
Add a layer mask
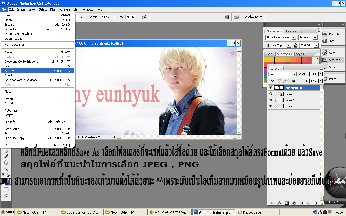click(287, 203)
